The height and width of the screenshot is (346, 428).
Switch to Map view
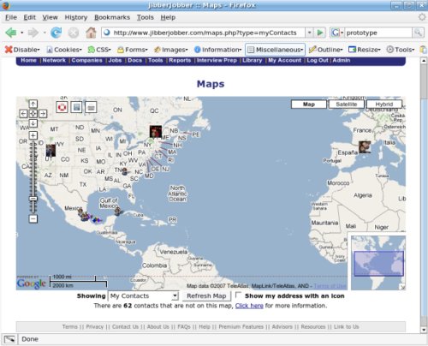[309, 104]
